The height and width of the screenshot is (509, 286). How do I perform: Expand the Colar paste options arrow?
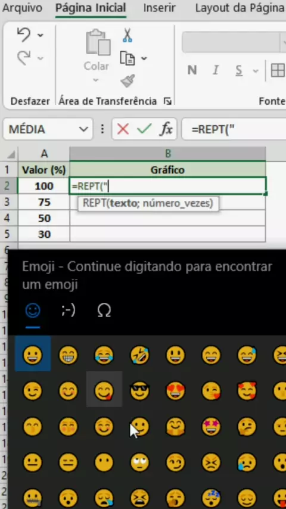pyautogui.click(x=96, y=80)
